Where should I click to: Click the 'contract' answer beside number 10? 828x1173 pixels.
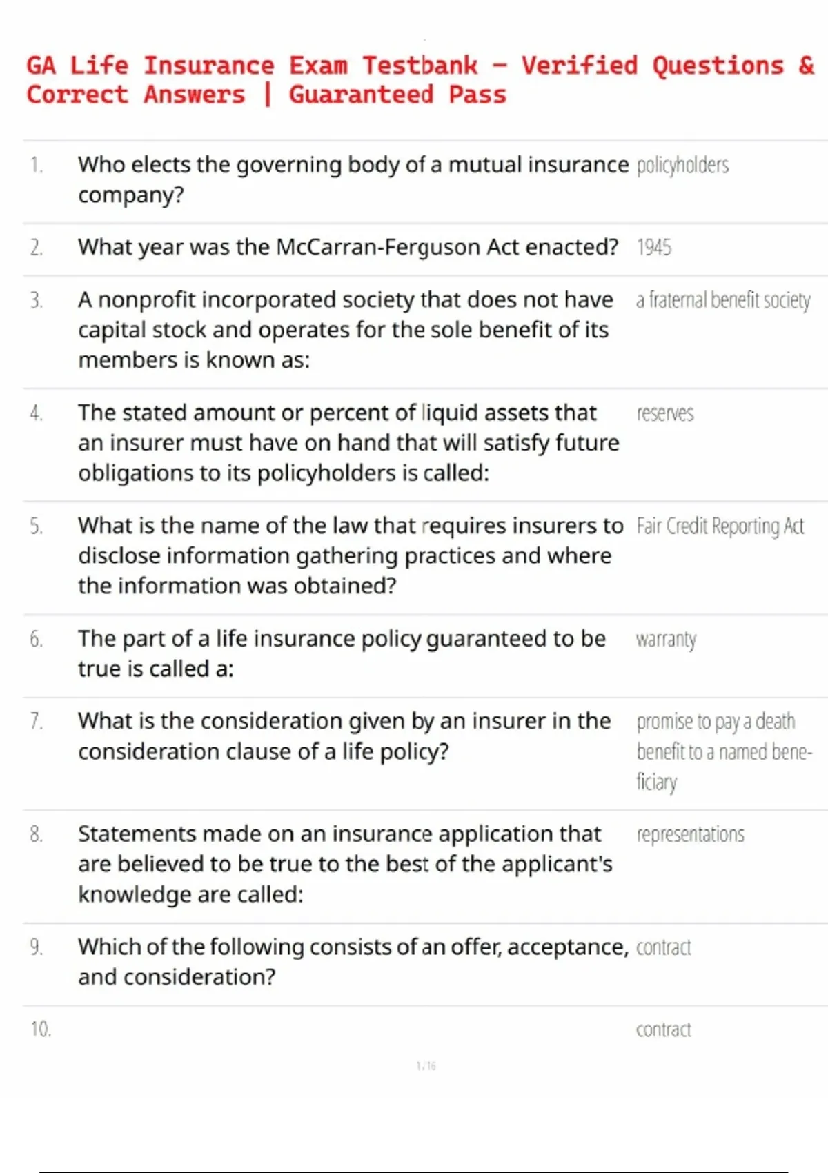[x=663, y=1030]
